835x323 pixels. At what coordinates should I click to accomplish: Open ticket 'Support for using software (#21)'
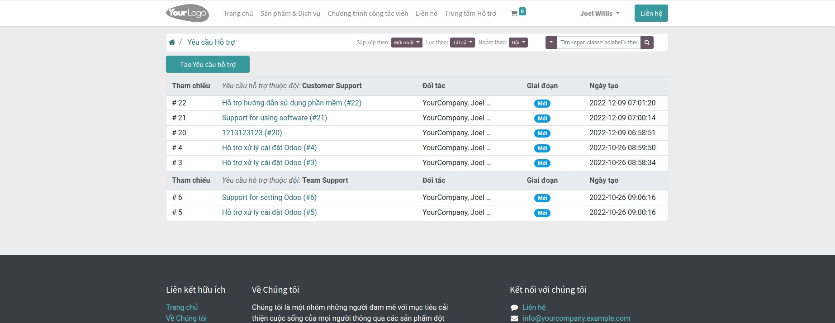[x=274, y=118]
